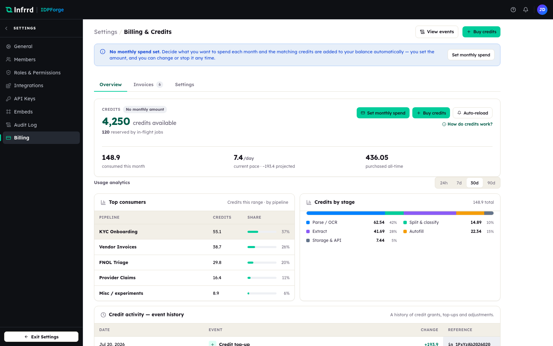
Task: Select the 24h usage range
Action: (444, 183)
